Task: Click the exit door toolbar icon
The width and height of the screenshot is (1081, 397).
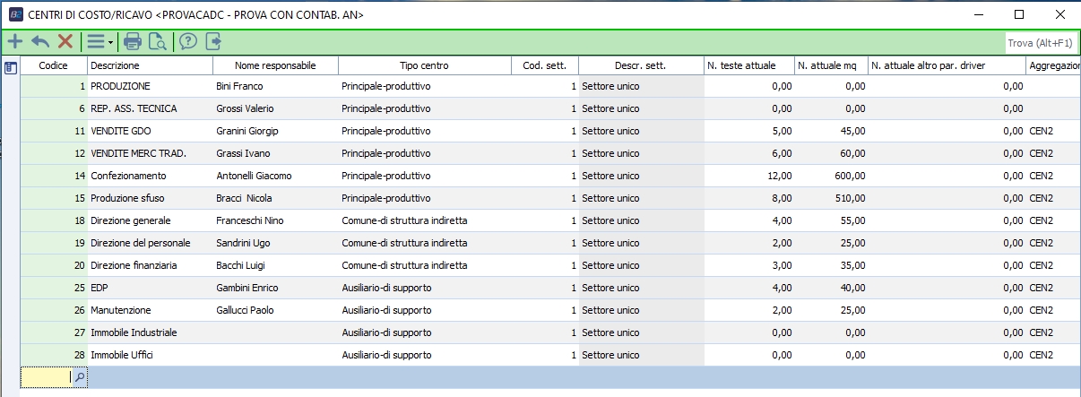Action: (x=213, y=41)
